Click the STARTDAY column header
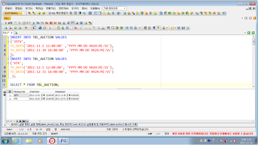Screen dimensions: 258x145 tap(42, 92)
